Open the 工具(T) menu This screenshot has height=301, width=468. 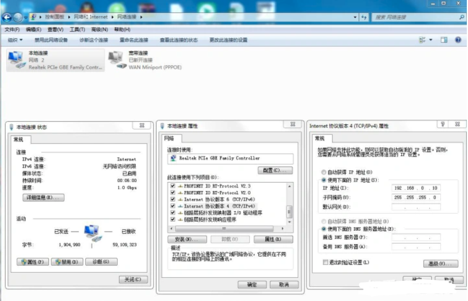pyautogui.click(x=77, y=30)
